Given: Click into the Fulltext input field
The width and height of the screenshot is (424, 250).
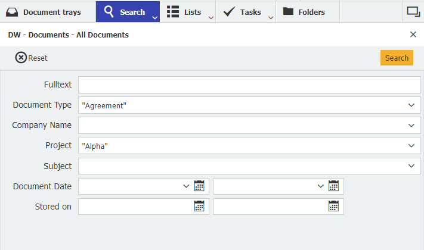Looking at the screenshot, I should tap(249, 85).
